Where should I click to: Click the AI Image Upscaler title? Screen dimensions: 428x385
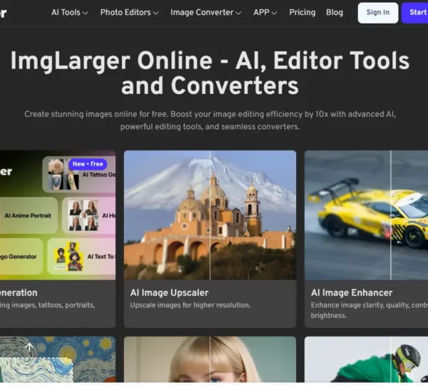tap(169, 293)
